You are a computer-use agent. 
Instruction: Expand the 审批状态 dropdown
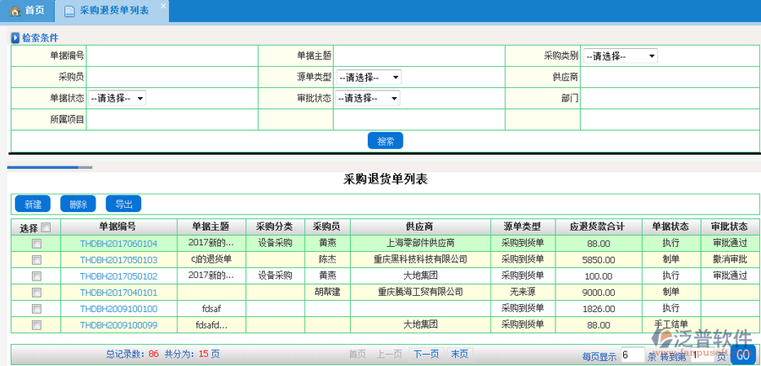[369, 98]
